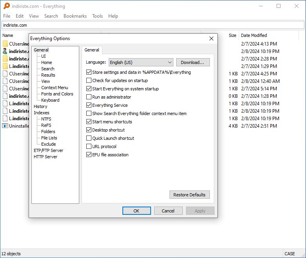Toggle Start Everything on system startup

[x=89, y=89]
